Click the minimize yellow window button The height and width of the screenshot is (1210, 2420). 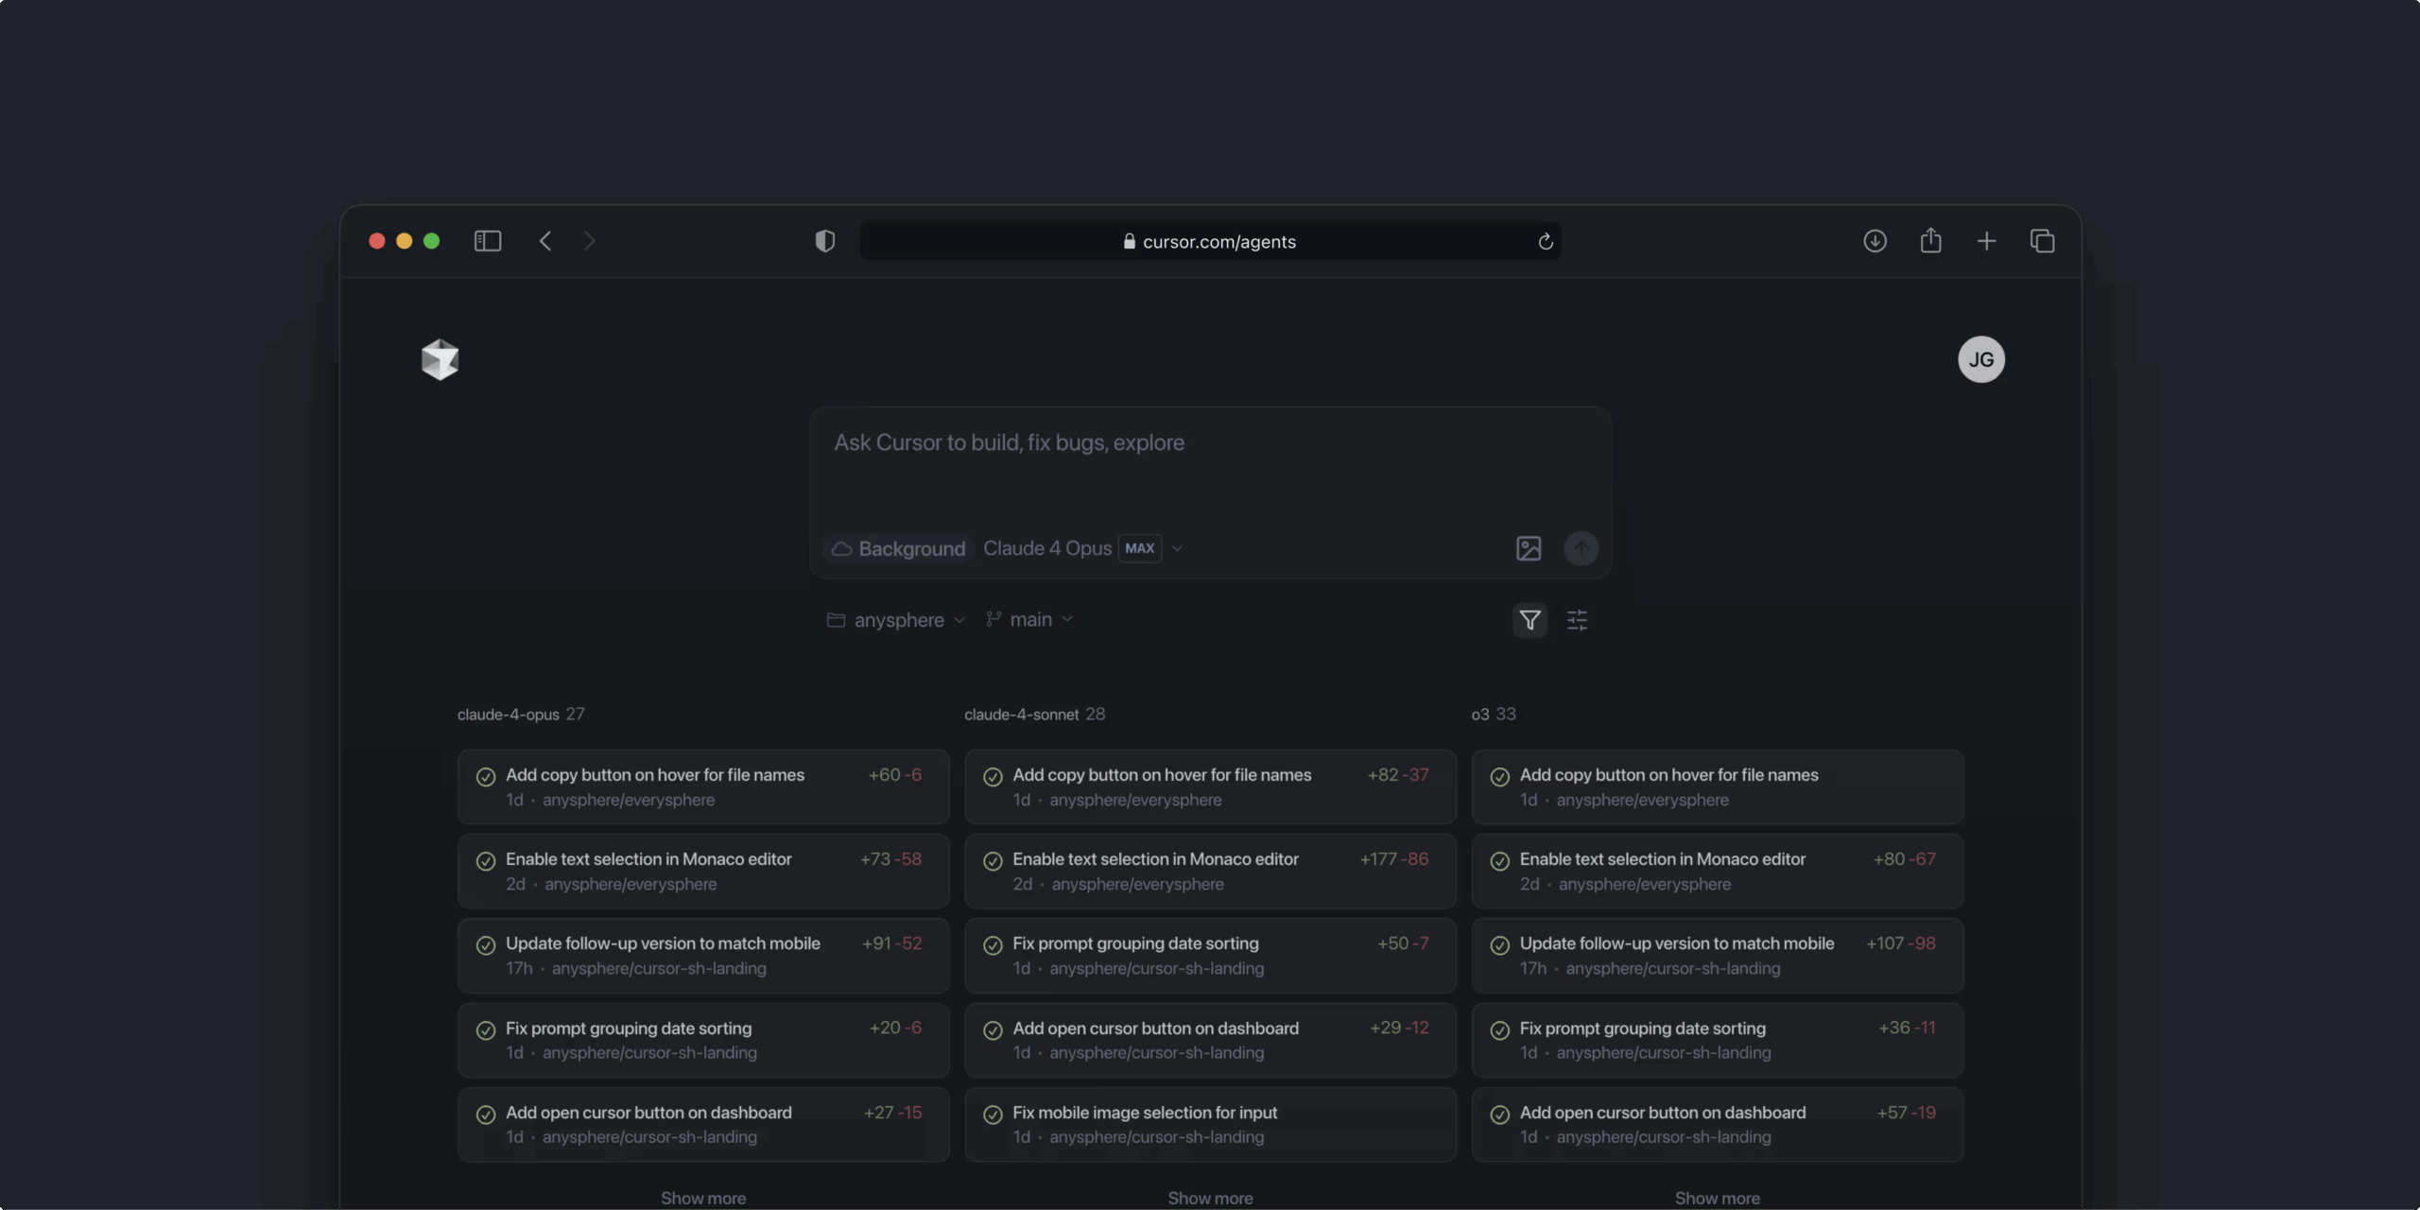pos(404,241)
